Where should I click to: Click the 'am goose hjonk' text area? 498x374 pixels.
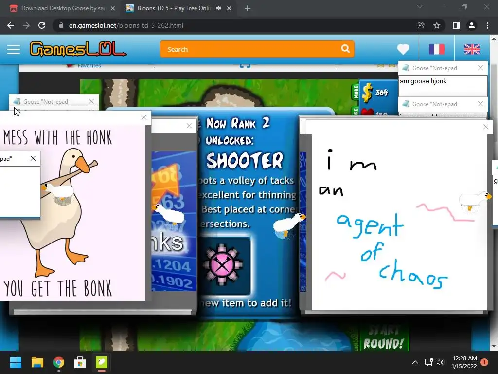(443, 86)
